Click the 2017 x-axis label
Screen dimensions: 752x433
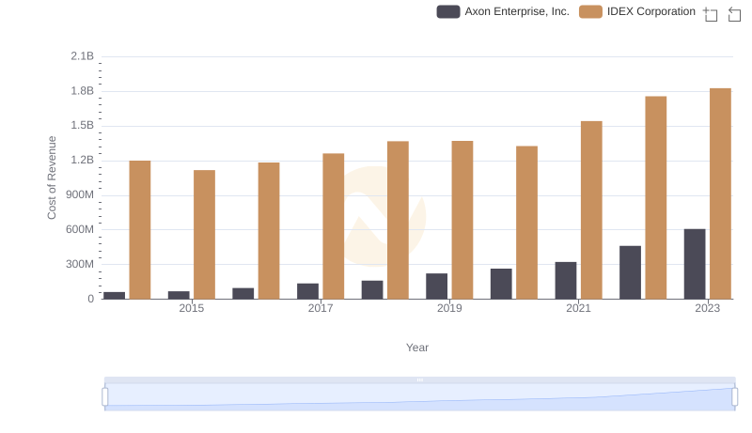click(x=321, y=308)
